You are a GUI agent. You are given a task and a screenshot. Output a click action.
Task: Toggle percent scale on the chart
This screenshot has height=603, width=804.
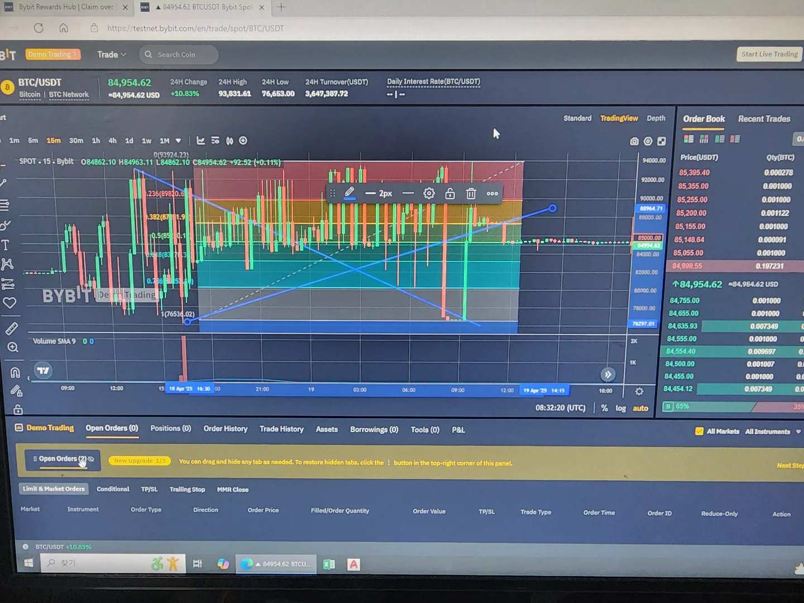pyautogui.click(x=604, y=408)
